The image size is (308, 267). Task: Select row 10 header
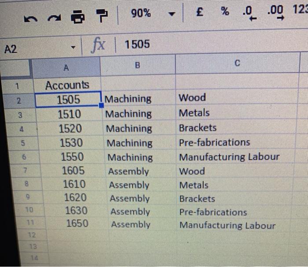pyautogui.click(x=29, y=210)
